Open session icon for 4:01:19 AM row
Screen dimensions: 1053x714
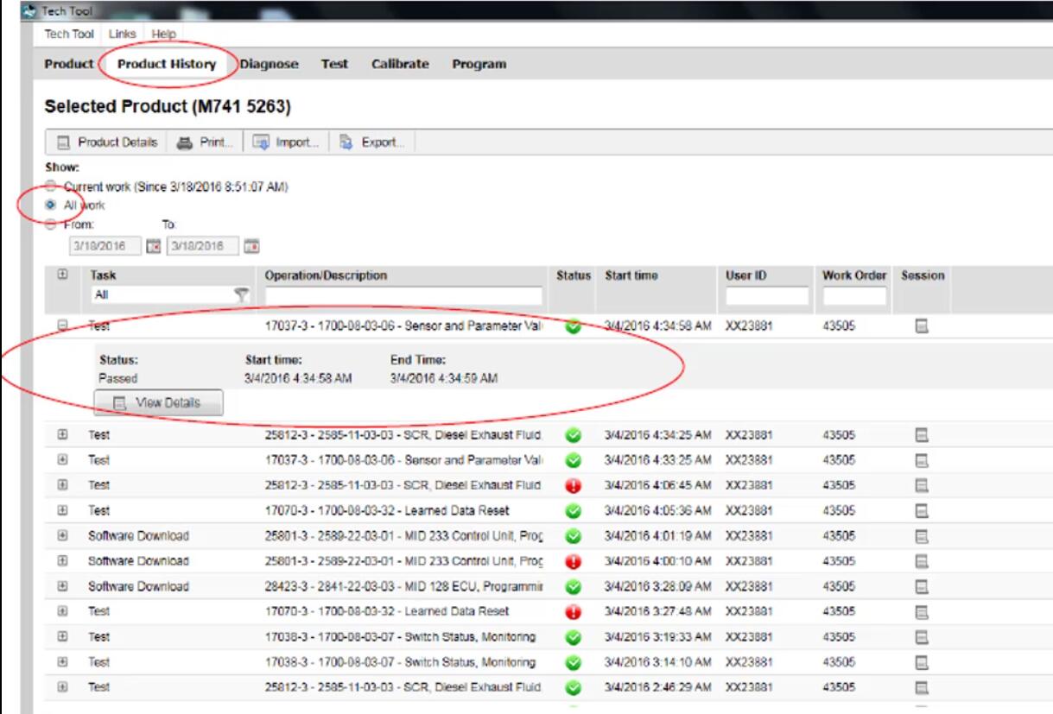(x=923, y=535)
